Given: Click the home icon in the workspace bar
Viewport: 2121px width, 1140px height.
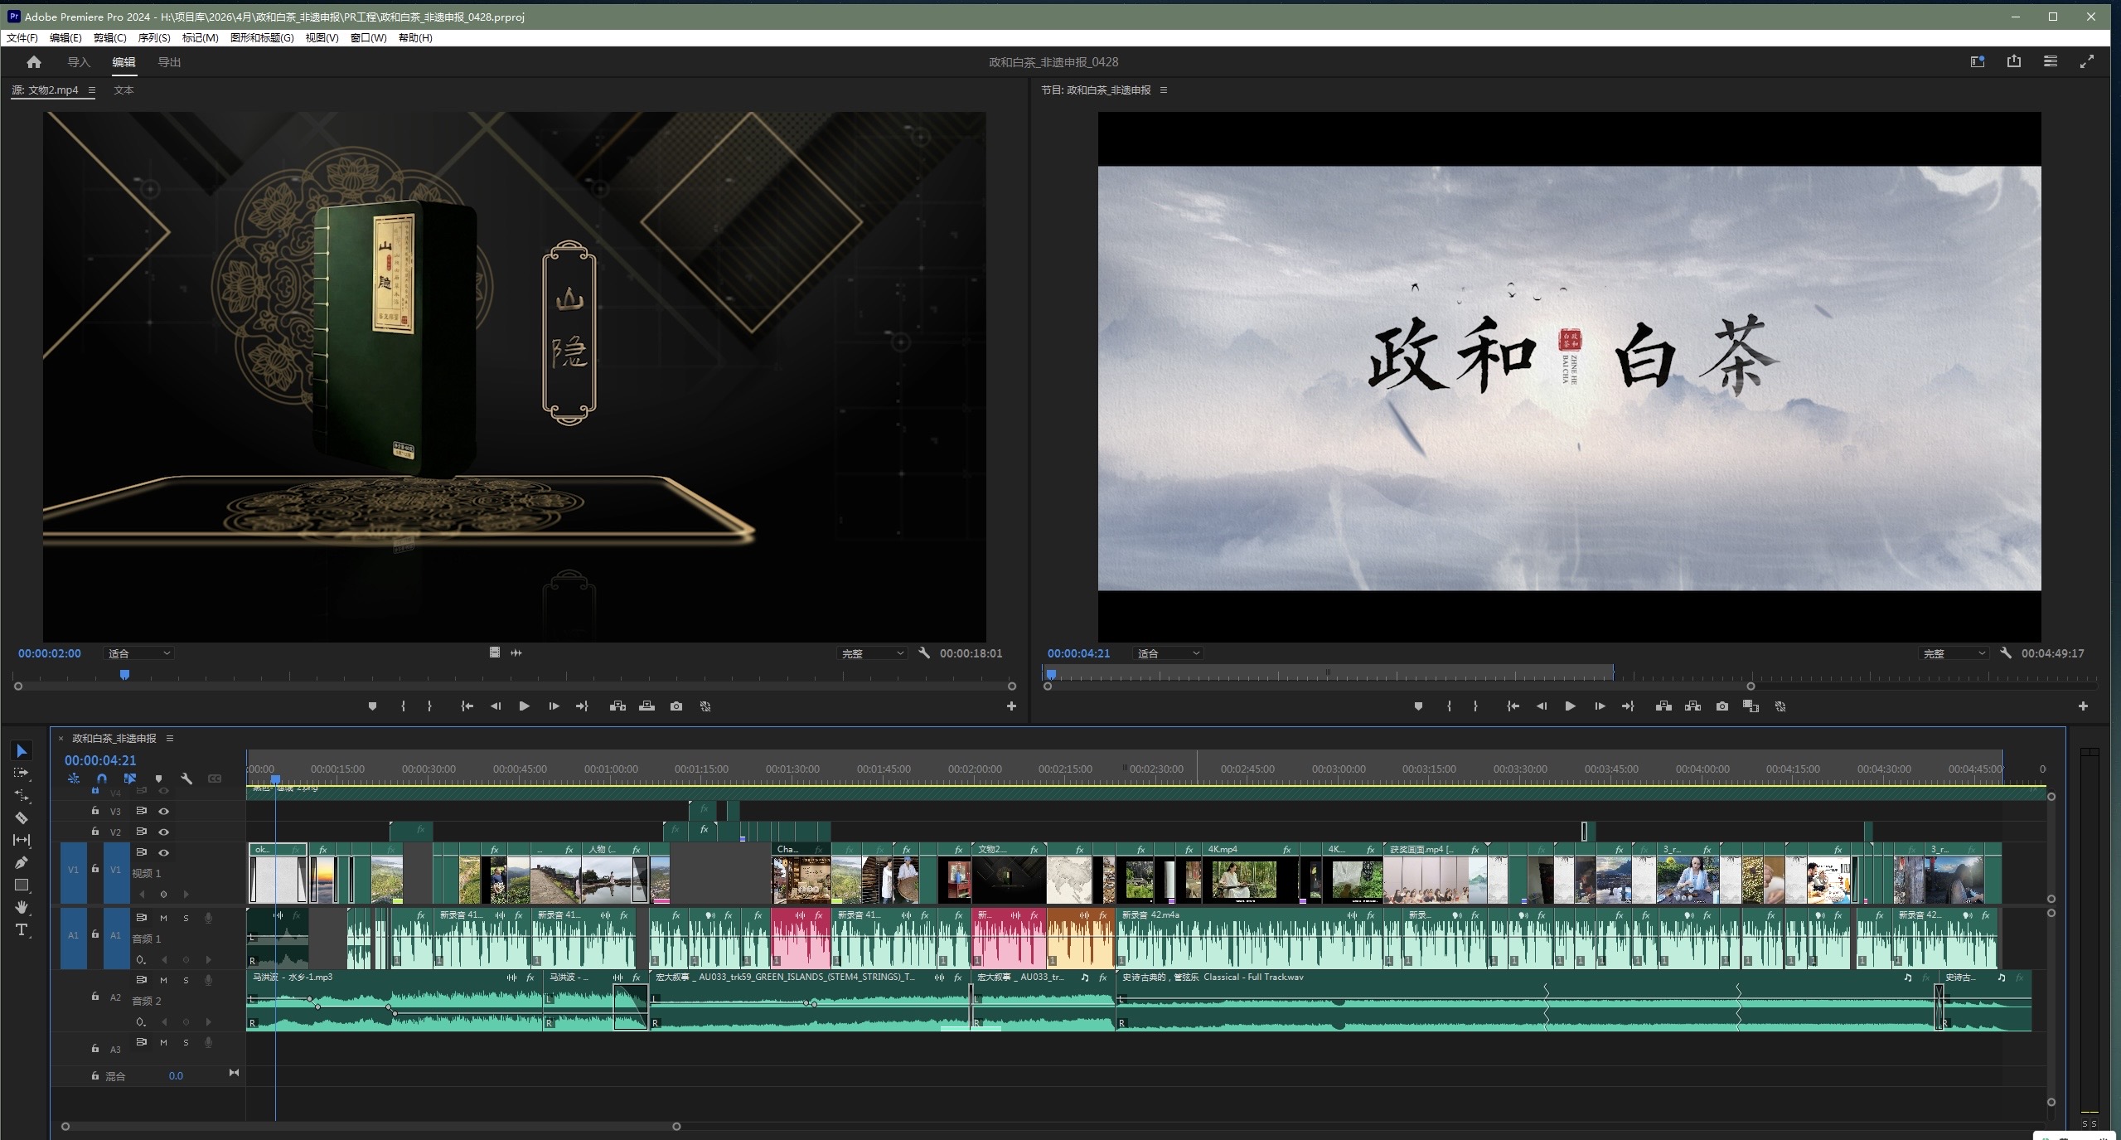Looking at the screenshot, I should (x=34, y=62).
